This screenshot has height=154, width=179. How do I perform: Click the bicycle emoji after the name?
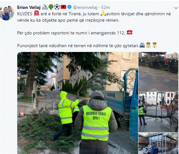pyautogui.click(x=45, y=7)
